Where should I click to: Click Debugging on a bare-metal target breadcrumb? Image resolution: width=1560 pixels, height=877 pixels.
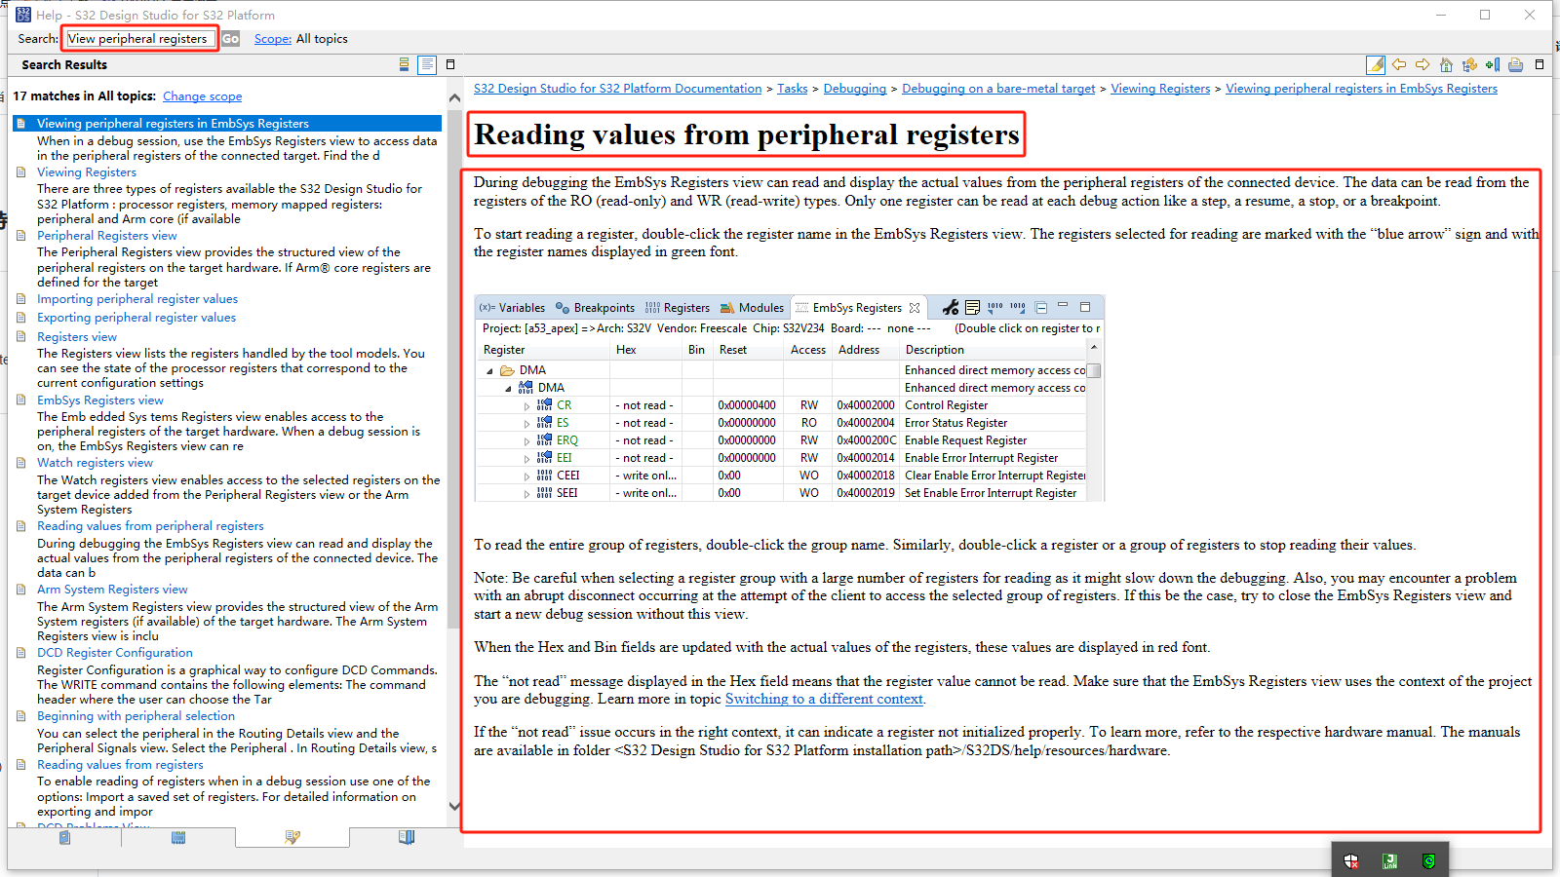998,89
